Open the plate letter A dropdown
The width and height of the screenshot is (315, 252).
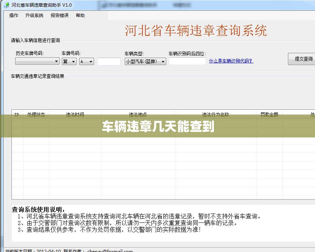pyautogui.click(x=87, y=61)
